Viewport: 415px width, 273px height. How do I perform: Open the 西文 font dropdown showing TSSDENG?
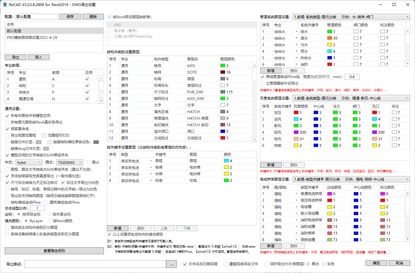[70, 162]
